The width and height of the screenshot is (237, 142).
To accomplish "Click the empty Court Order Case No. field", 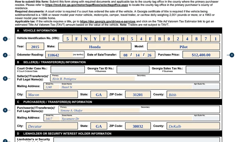I will click(x=68, y=69).
